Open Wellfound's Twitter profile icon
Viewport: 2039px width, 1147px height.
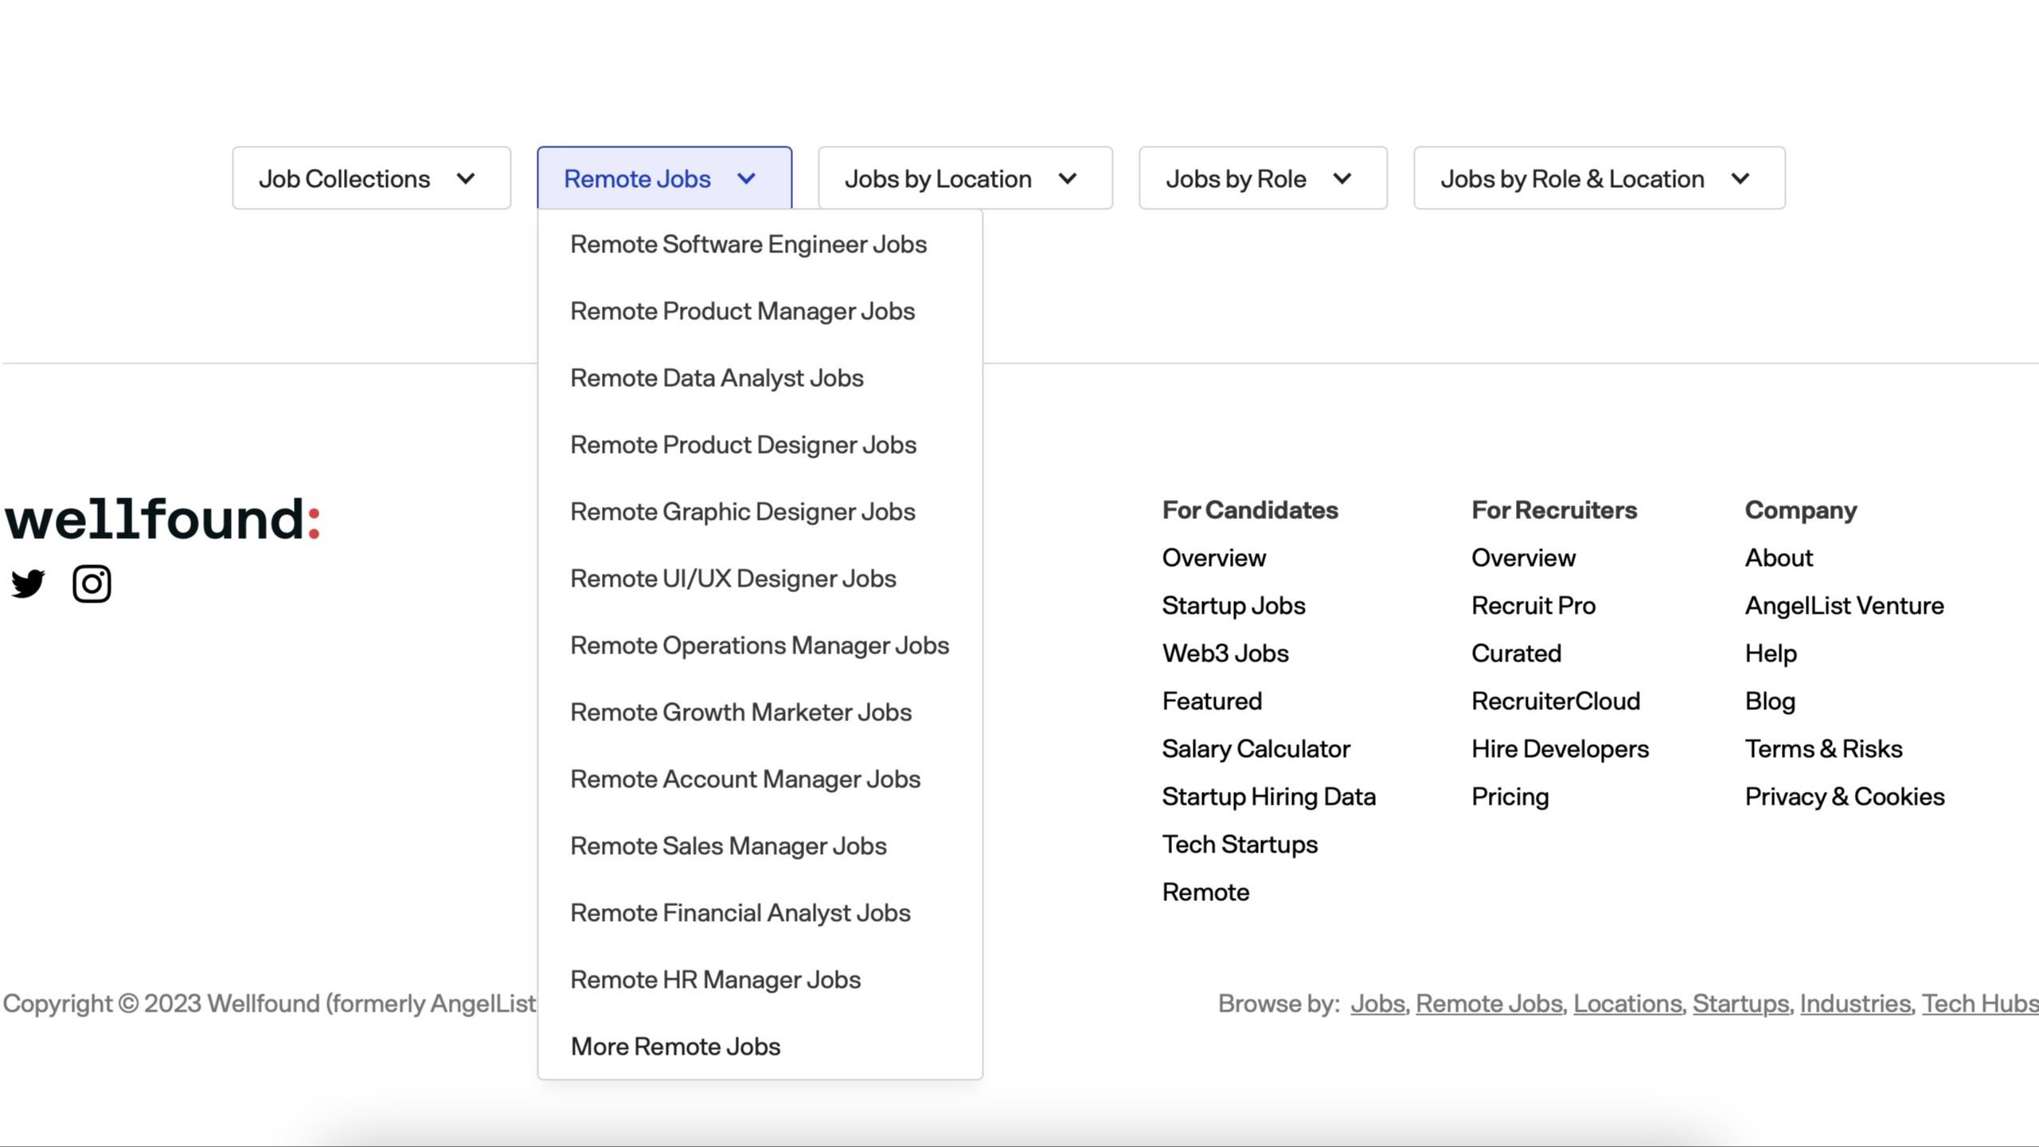pyautogui.click(x=28, y=583)
